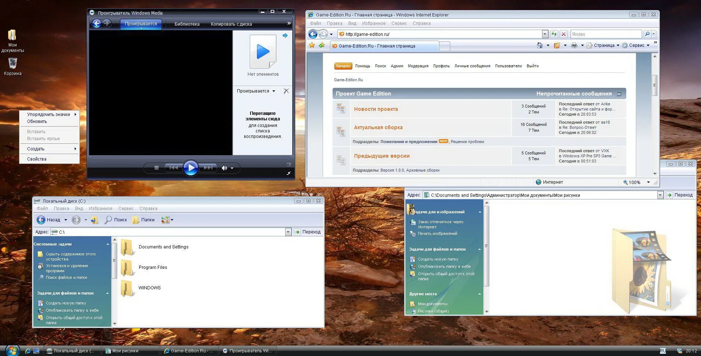Toggle Media Player full screen view icon
701x356 pixels.
[289, 165]
